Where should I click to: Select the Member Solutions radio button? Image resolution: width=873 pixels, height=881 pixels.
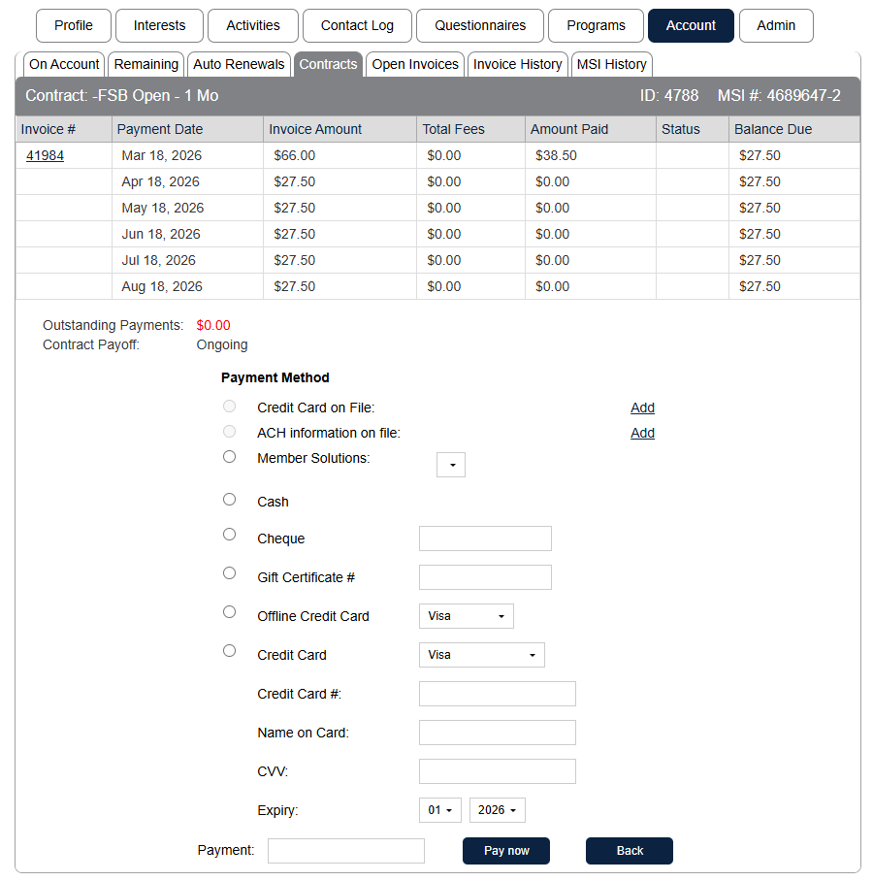pos(229,456)
